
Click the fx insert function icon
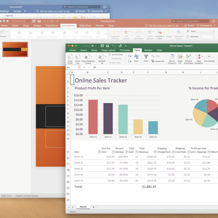(95, 67)
